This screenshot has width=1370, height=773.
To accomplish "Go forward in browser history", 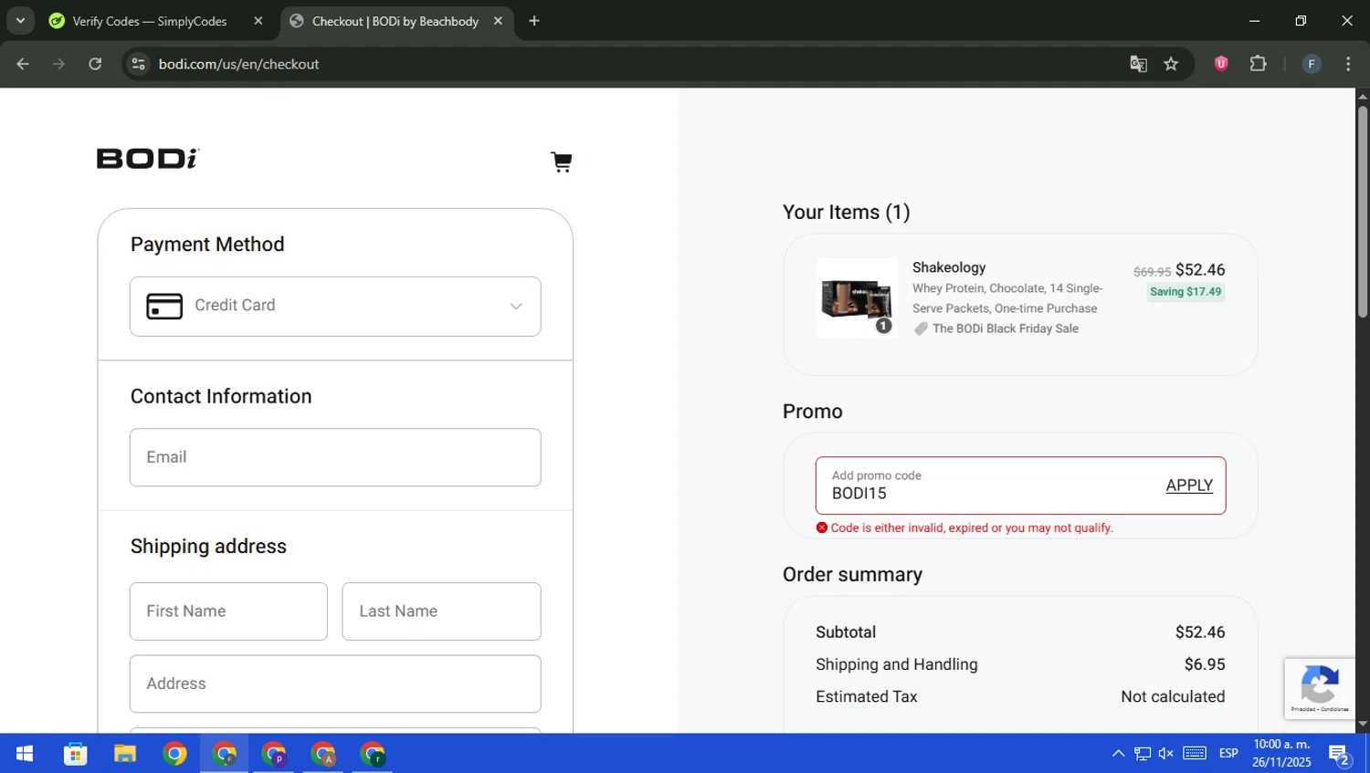I will (58, 64).
